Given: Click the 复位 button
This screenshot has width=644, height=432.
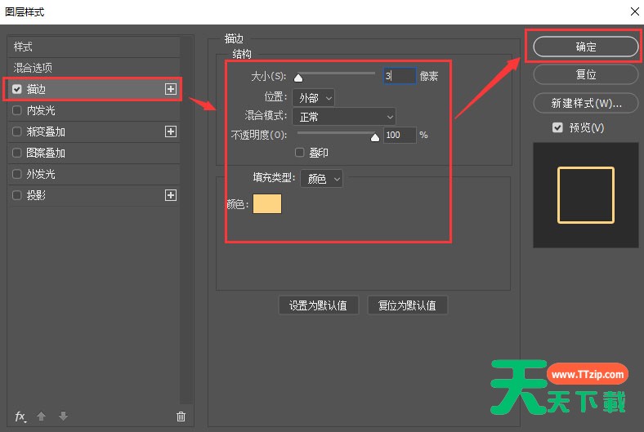Looking at the screenshot, I should tap(586, 74).
